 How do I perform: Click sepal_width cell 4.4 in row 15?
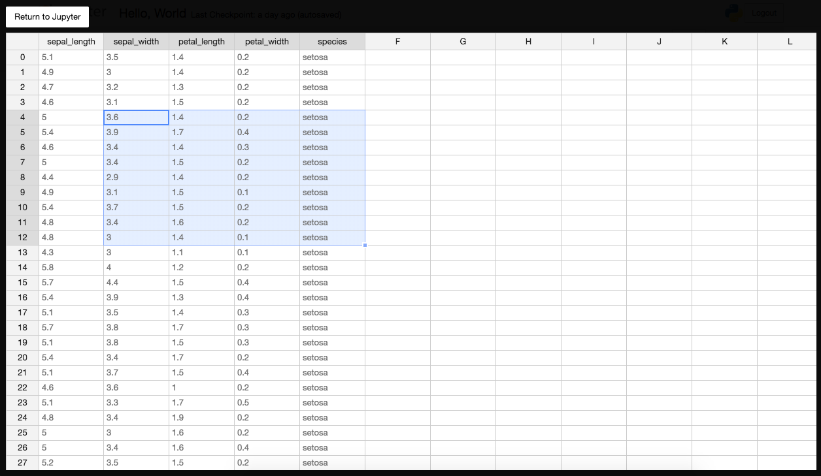point(137,283)
